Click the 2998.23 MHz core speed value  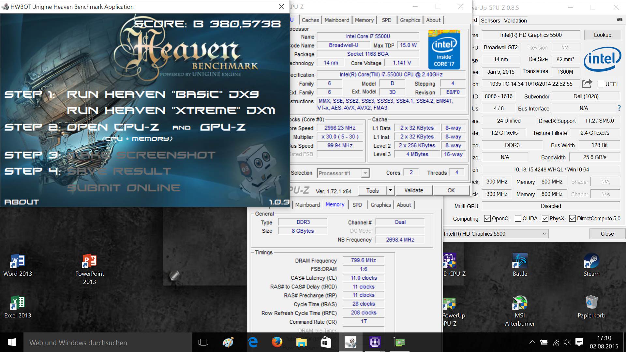[x=340, y=128]
